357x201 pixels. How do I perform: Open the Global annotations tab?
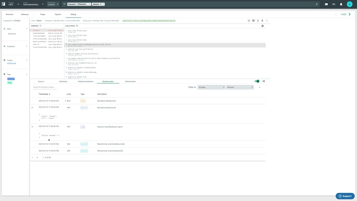[x=86, y=82]
